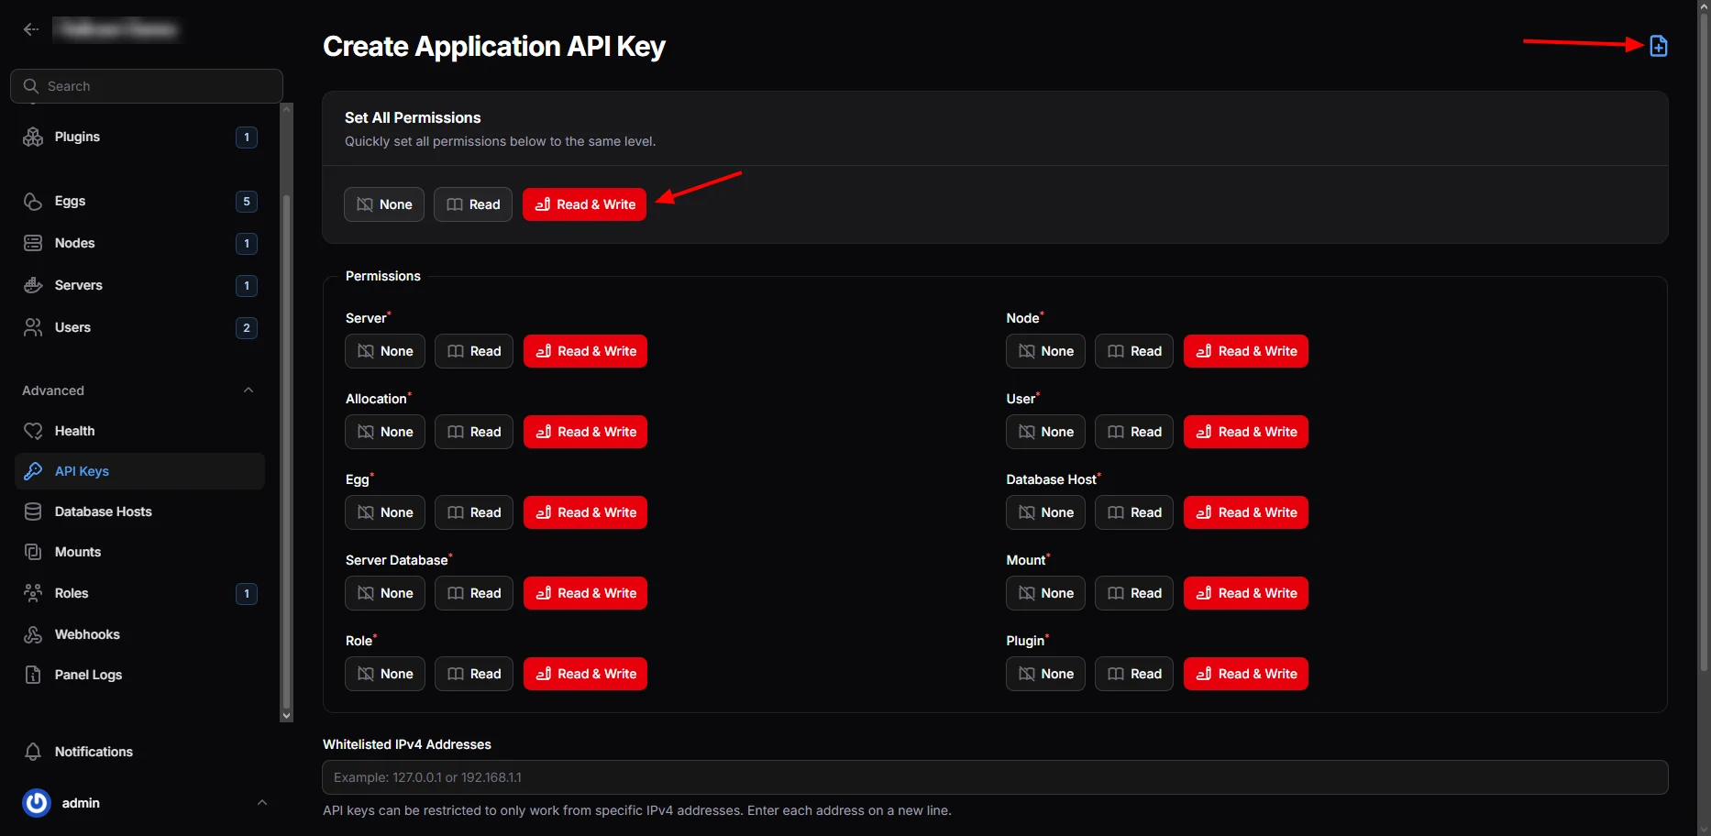1711x836 pixels.
Task: Open the Eggs page
Action: tap(140, 201)
